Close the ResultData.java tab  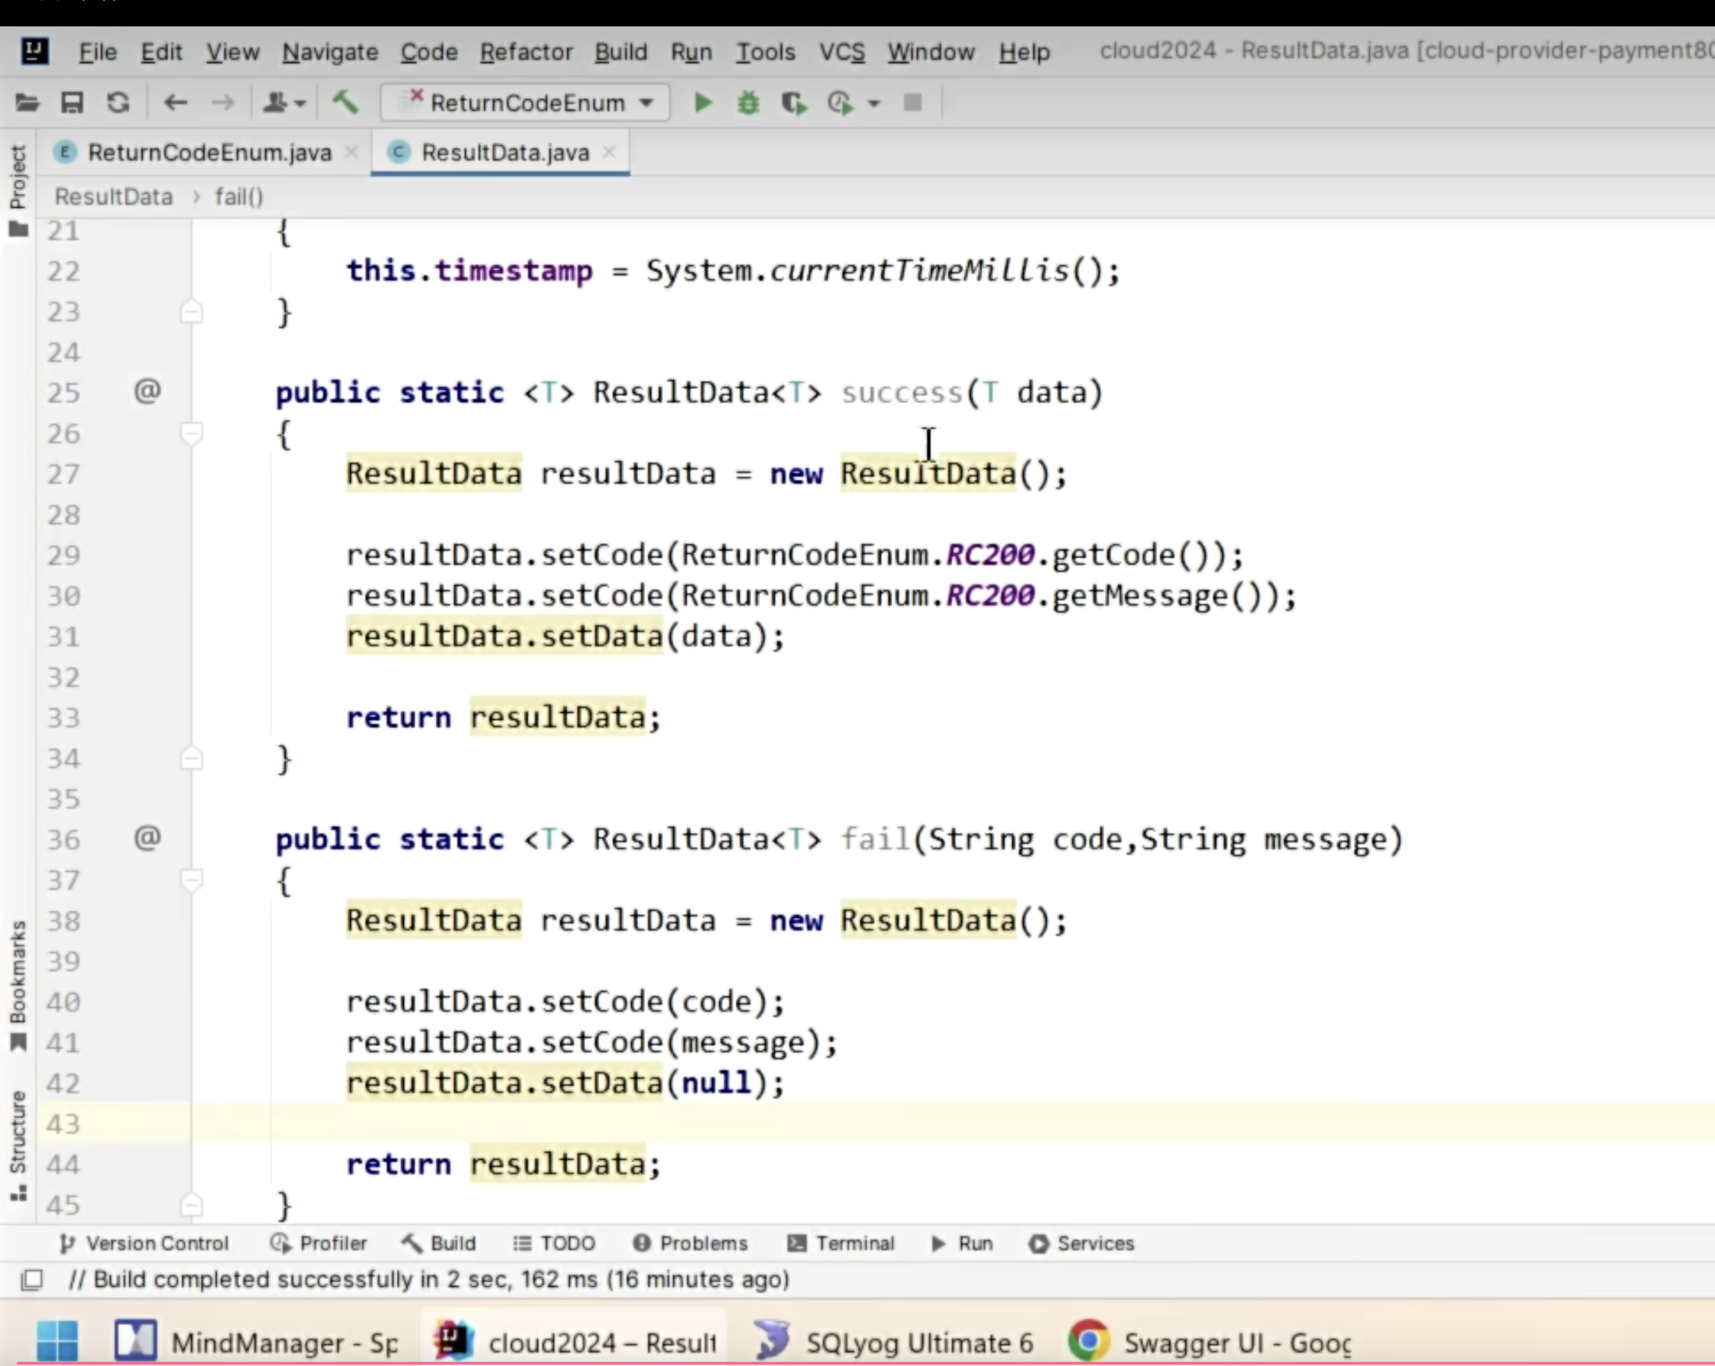pyautogui.click(x=609, y=151)
